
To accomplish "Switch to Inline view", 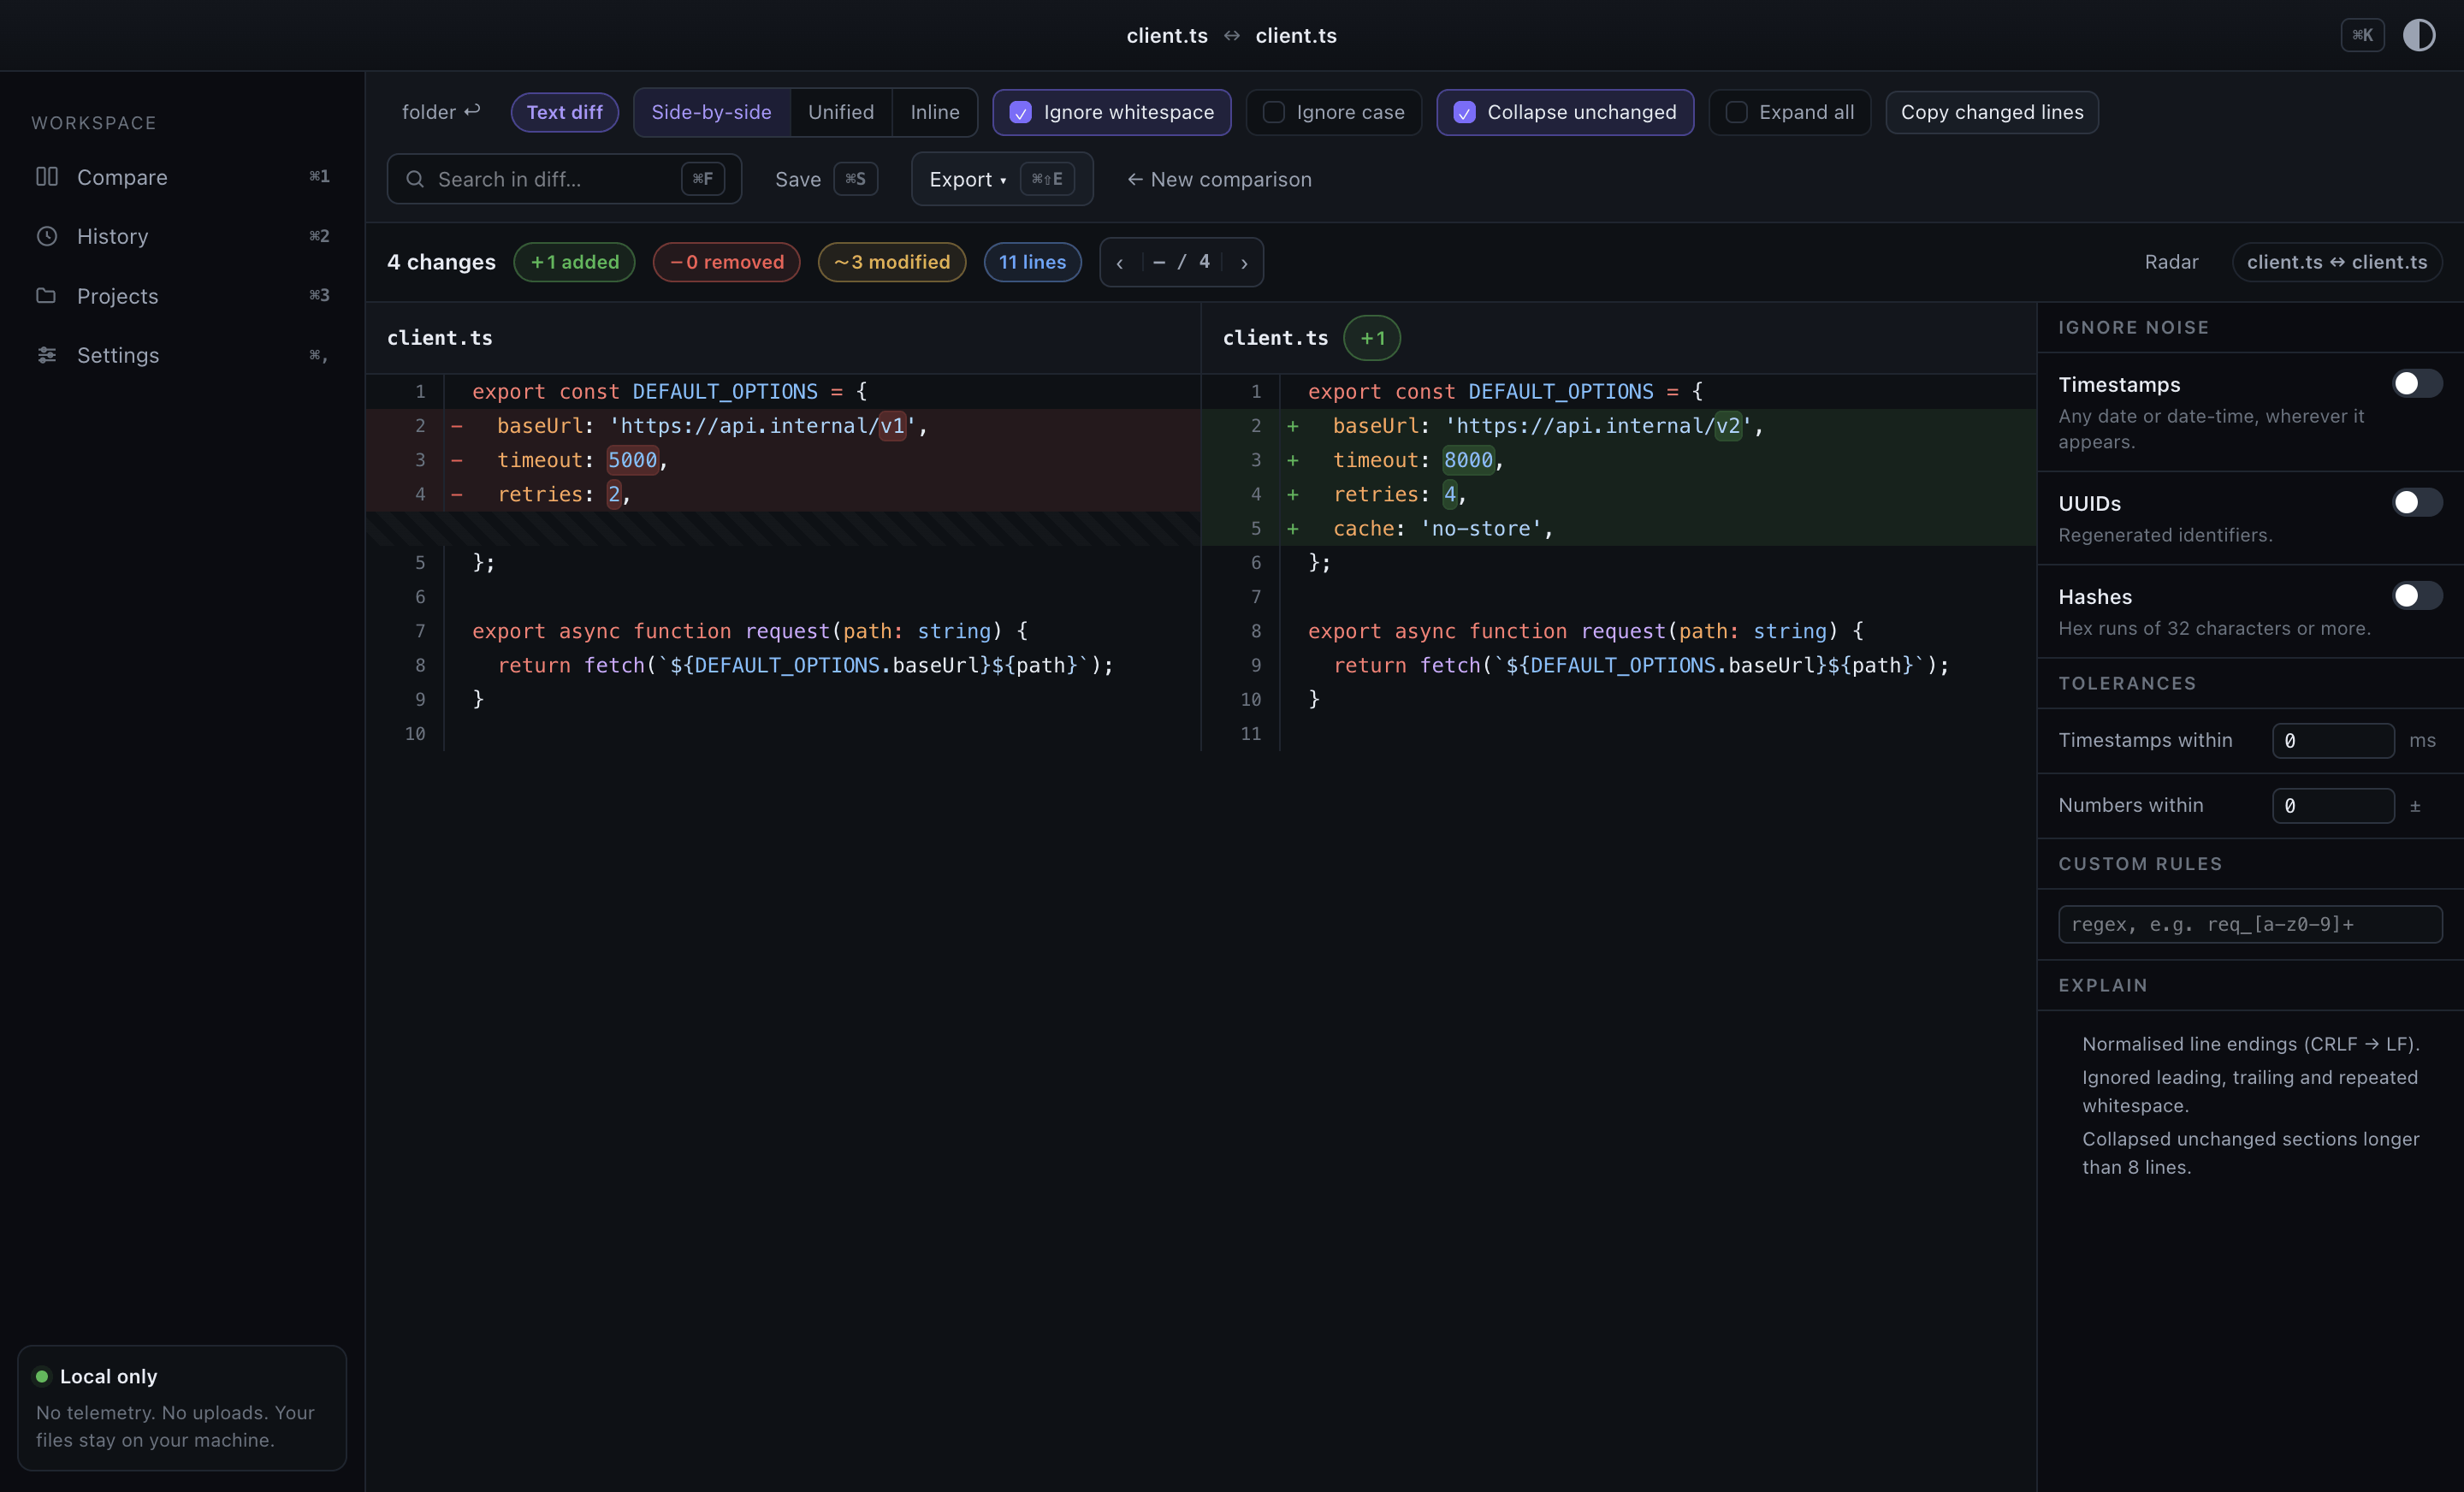I will (x=935, y=112).
